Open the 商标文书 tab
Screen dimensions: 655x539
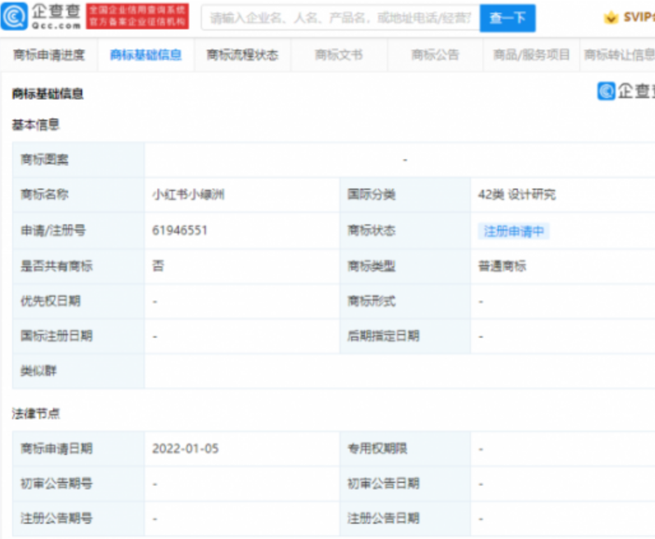[338, 55]
